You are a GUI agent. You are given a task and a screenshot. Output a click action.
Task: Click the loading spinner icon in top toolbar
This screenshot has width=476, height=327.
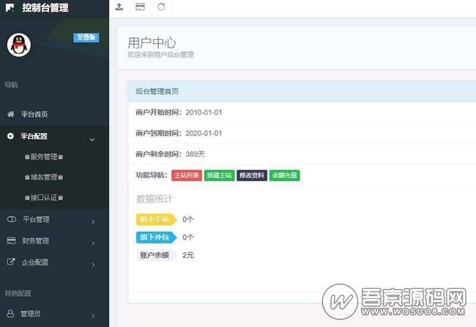click(x=161, y=7)
